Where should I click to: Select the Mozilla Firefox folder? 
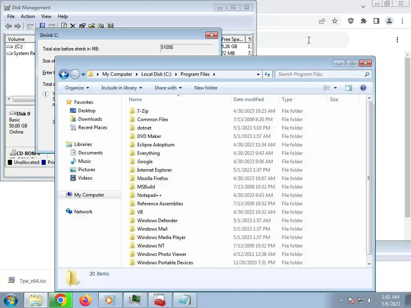click(153, 178)
